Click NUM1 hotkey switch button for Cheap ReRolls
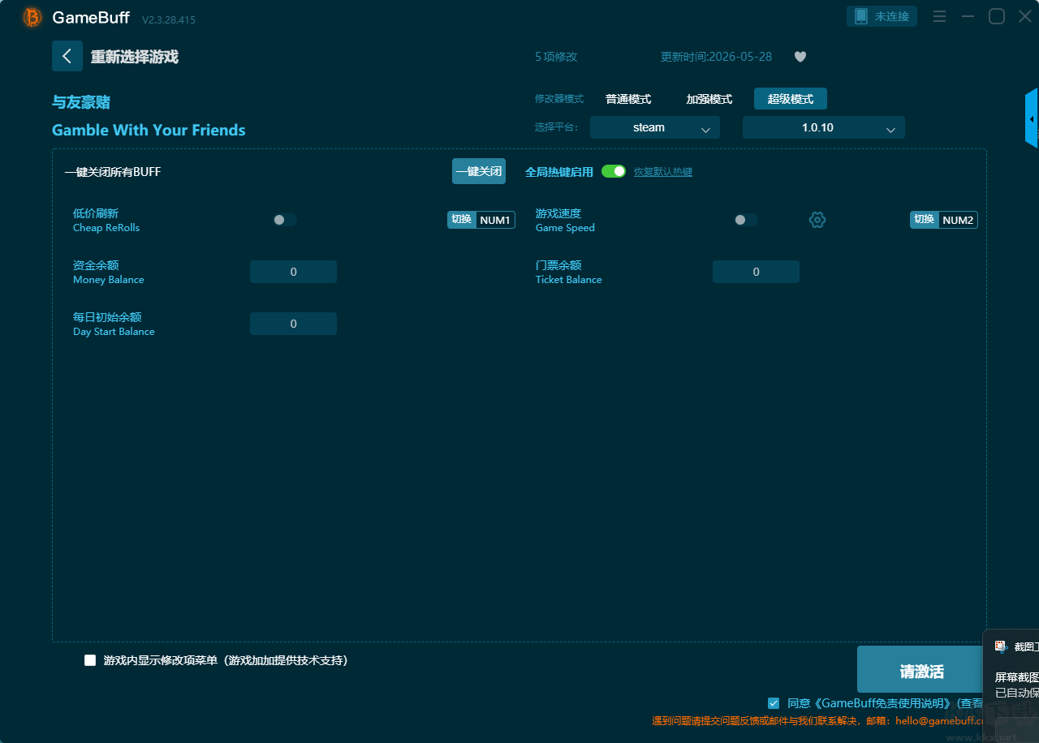This screenshot has height=743, width=1039. pyautogui.click(x=481, y=220)
